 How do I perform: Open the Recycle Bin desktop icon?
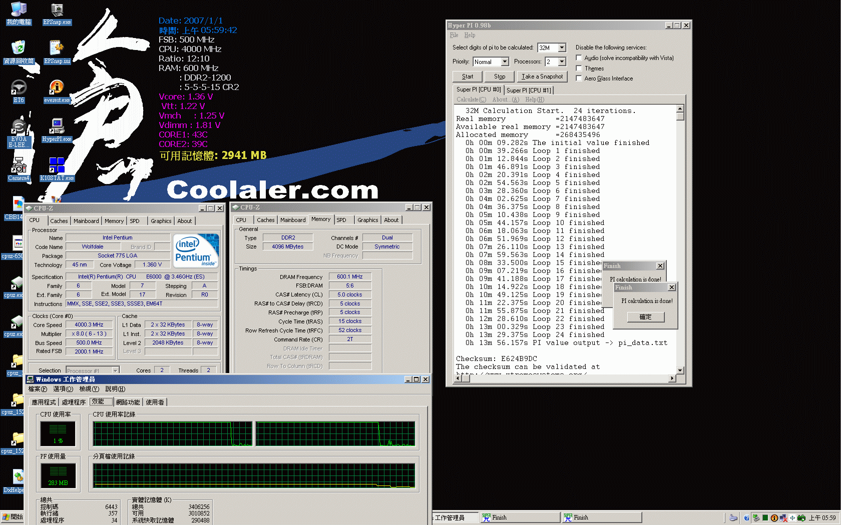[x=19, y=52]
